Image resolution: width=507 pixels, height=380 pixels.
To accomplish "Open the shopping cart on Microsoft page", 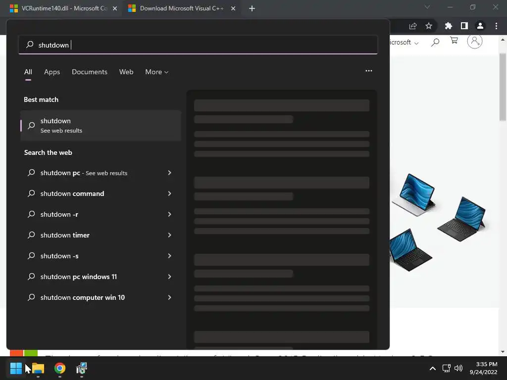I will click(454, 41).
